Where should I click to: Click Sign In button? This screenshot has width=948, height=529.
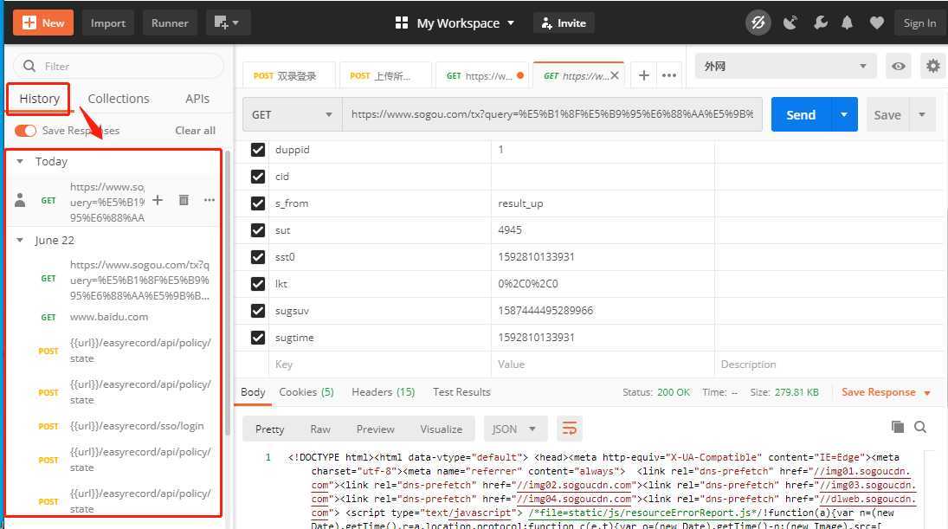(x=919, y=23)
